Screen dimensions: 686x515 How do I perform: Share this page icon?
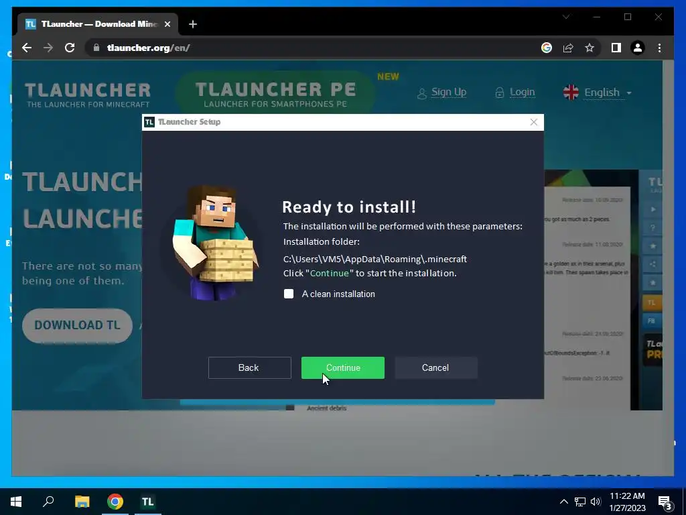click(x=568, y=48)
